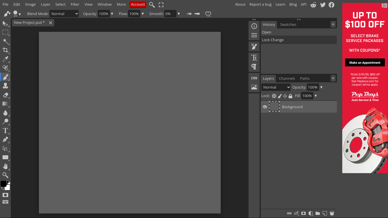Open the Blend Mode dropdown in options bar
This screenshot has height=218, width=388.
pos(64,14)
